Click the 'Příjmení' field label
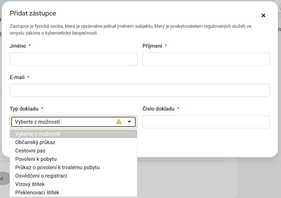The image size is (281, 198). [x=152, y=46]
